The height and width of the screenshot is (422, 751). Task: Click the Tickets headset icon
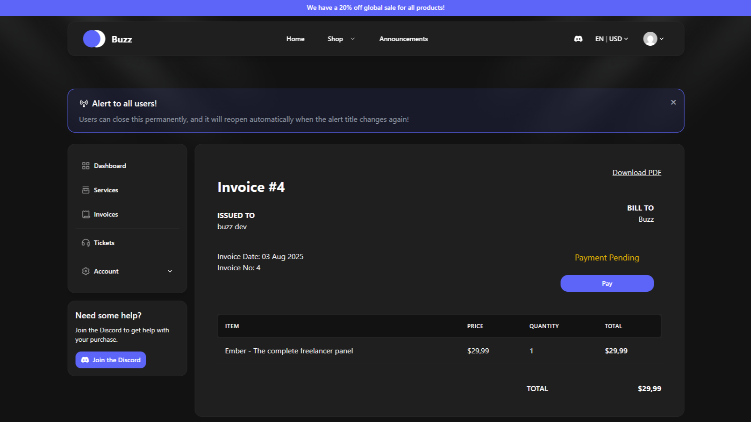point(86,243)
